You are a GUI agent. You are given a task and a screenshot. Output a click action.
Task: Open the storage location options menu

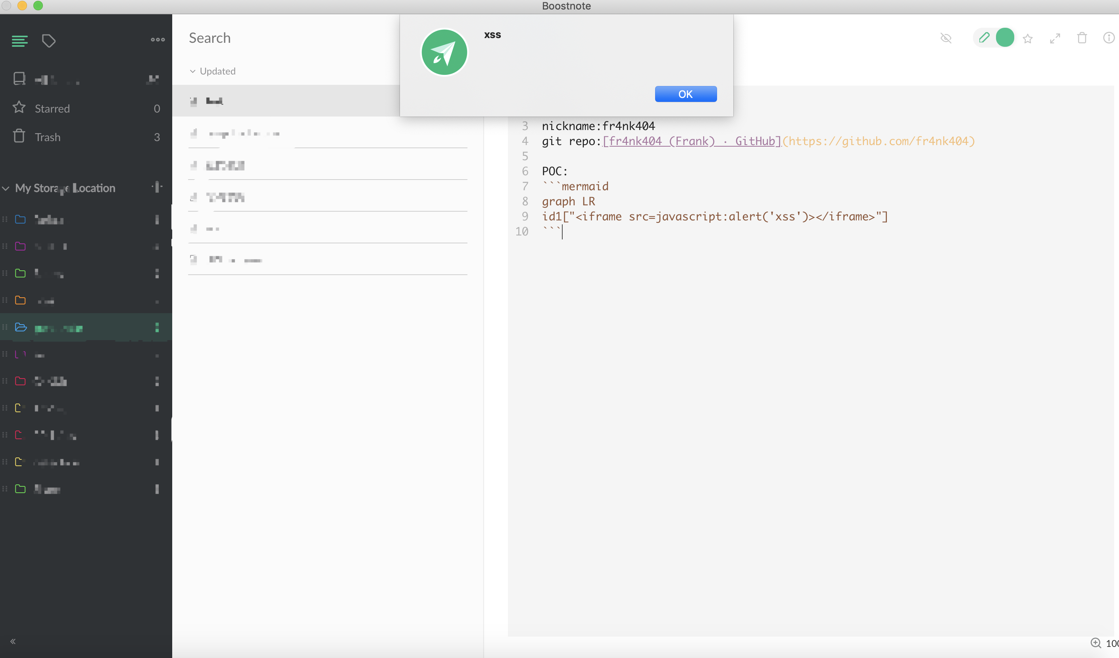(x=158, y=187)
